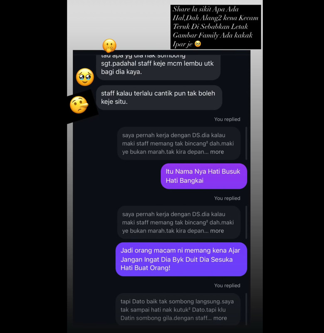Click the first 'You replied' label
This screenshot has height=333, width=324.
tap(227, 119)
